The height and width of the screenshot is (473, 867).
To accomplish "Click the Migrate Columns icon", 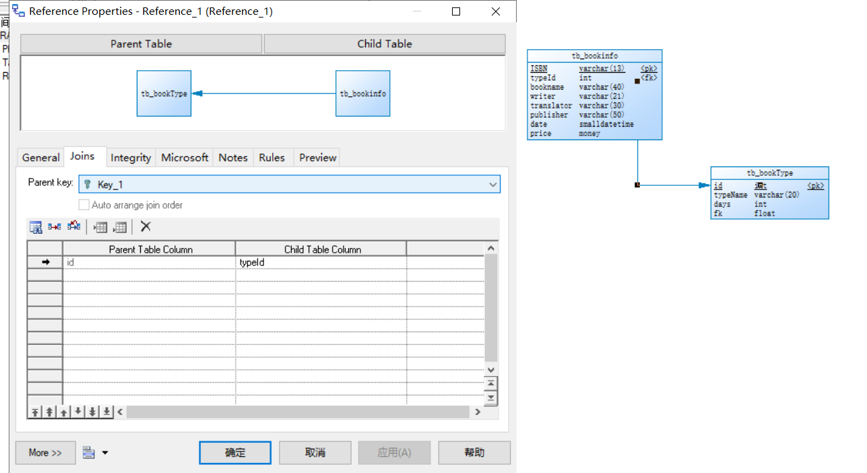I will click(73, 227).
